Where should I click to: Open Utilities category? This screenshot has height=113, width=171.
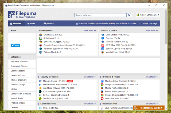(22, 89)
